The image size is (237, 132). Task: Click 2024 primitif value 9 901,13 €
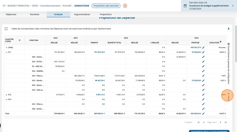coord(100,94)
